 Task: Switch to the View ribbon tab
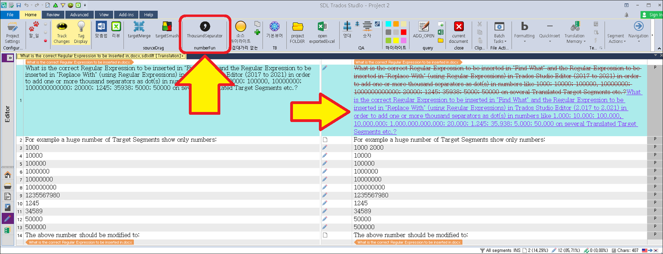[x=104, y=15]
